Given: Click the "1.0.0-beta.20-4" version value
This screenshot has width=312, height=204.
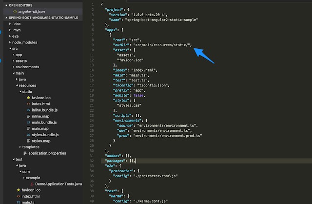Looking at the screenshot, I should point(148,15).
